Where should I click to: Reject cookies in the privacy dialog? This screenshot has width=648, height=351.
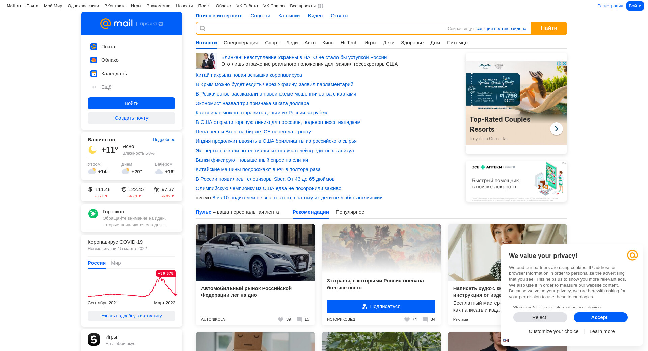pyautogui.click(x=540, y=317)
